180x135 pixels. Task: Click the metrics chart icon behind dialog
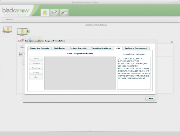click(x=21, y=40)
